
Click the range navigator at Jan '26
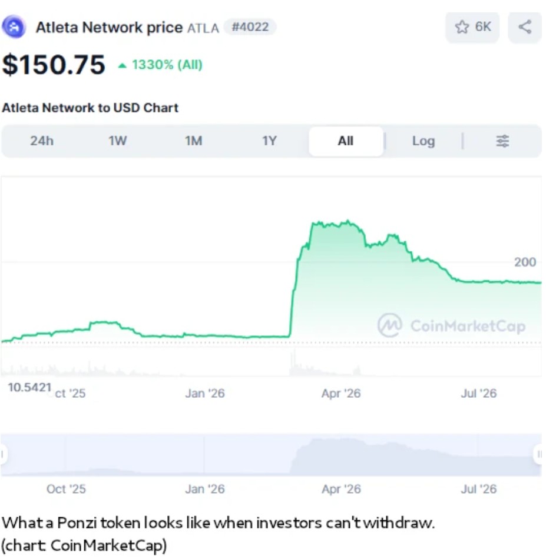pyautogui.click(x=204, y=455)
